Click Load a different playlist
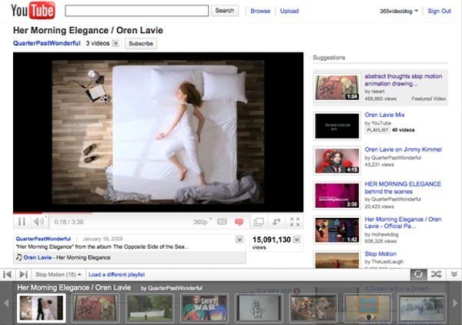 117,274
